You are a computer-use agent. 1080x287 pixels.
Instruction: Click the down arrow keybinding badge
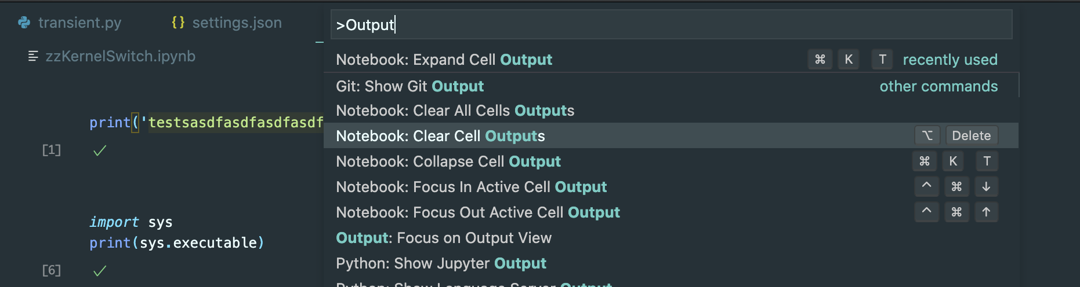coord(986,187)
